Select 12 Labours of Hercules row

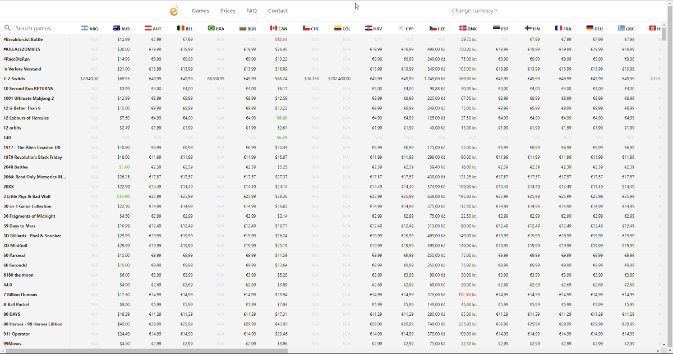pyautogui.click(x=26, y=118)
